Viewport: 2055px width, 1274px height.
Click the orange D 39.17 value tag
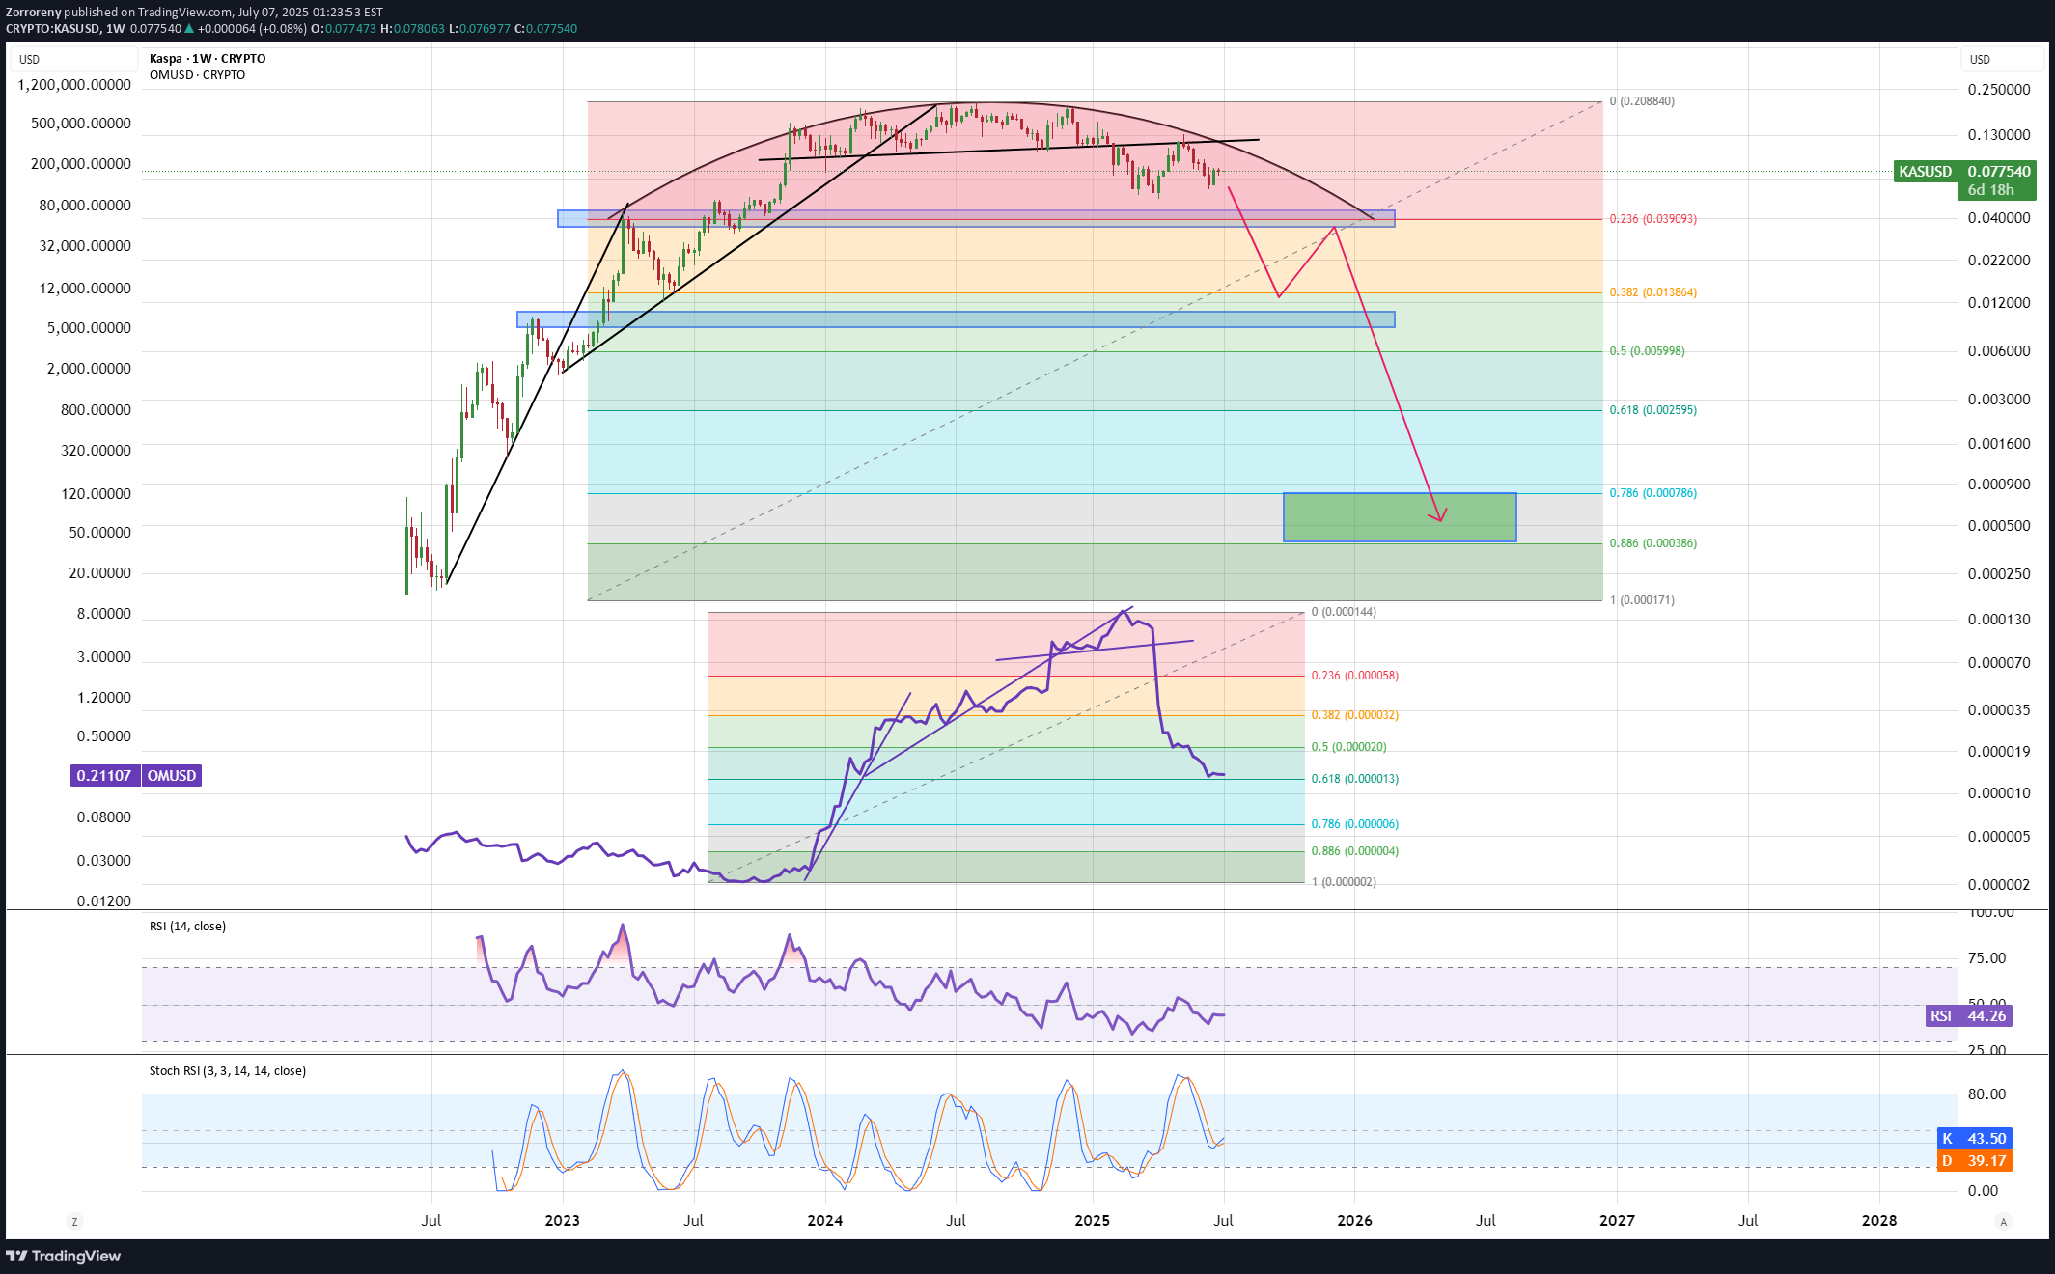(x=1974, y=1161)
